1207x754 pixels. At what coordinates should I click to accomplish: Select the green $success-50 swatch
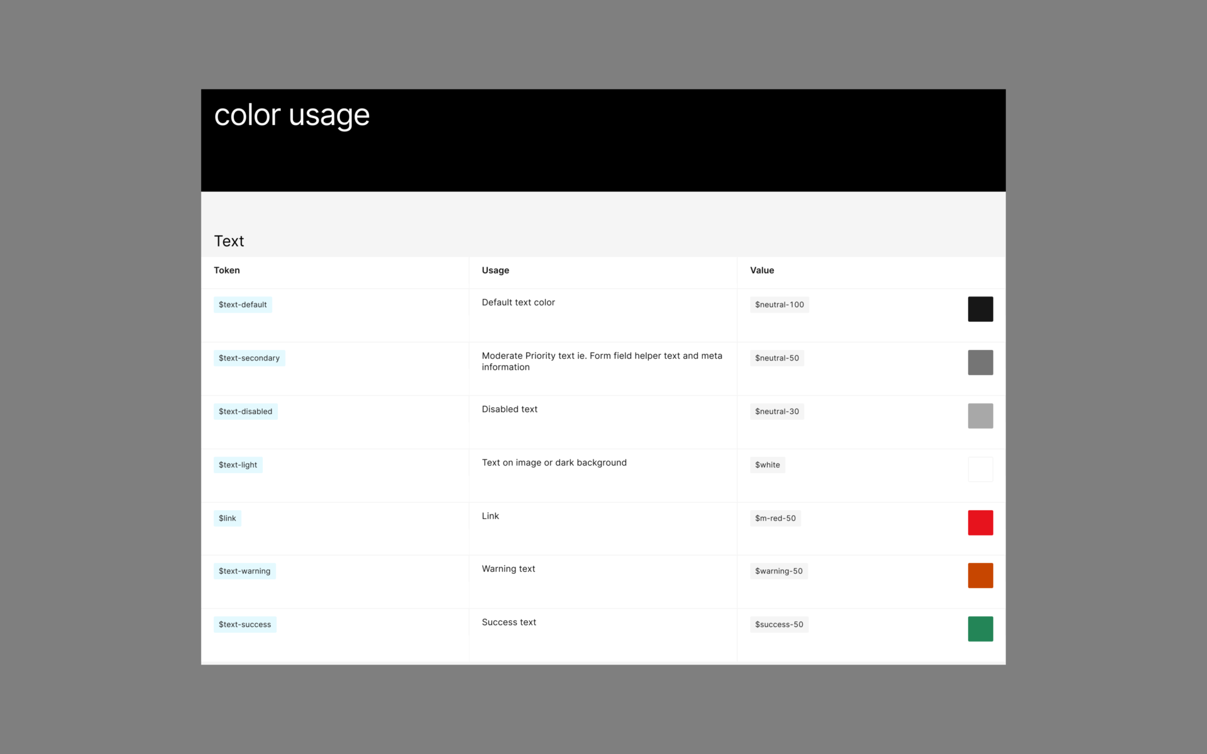click(x=980, y=629)
